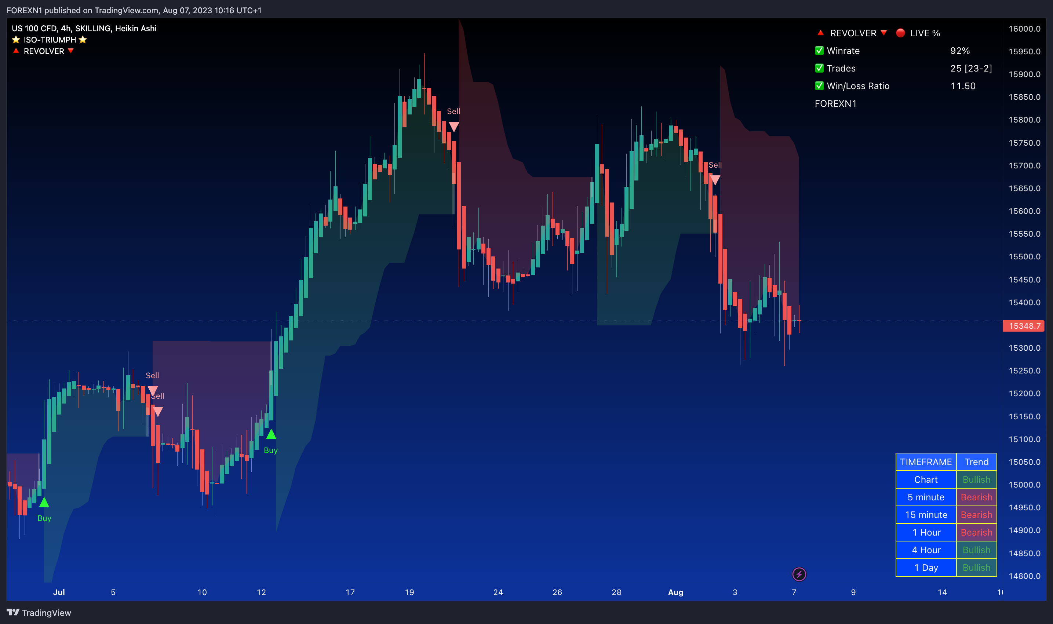Click the green checkmark beside Win/Loss Ratio
The width and height of the screenshot is (1053, 624).
point(819,86)
